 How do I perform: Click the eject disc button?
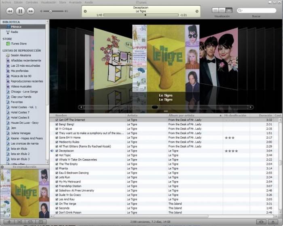coord(273,222)
